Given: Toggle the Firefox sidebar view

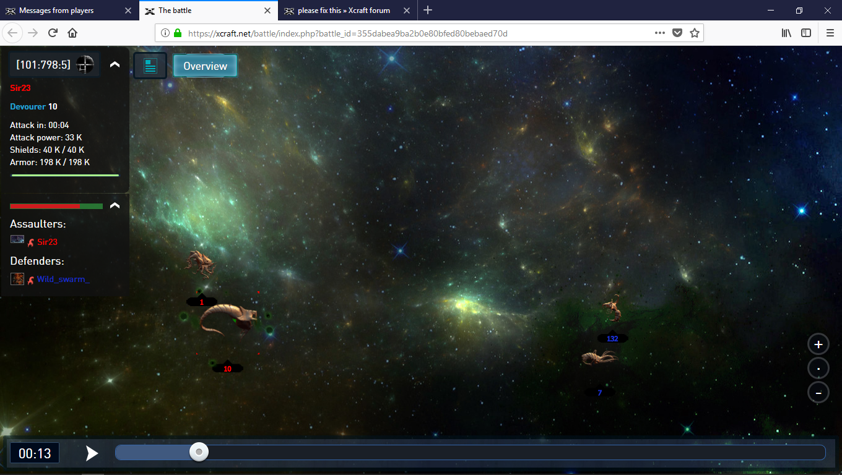Looking at the screenshot, I should [806, 33].
